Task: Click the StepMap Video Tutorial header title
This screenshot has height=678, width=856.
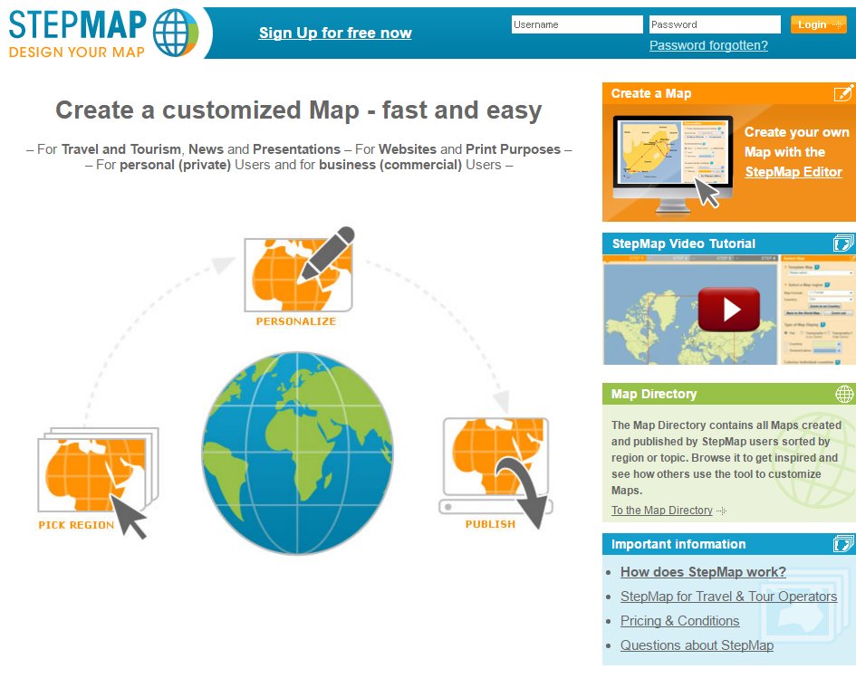Action: pyautogui.click(x=684, y=244)
